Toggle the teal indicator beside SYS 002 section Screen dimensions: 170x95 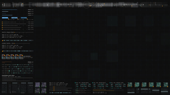click(93, 83)
